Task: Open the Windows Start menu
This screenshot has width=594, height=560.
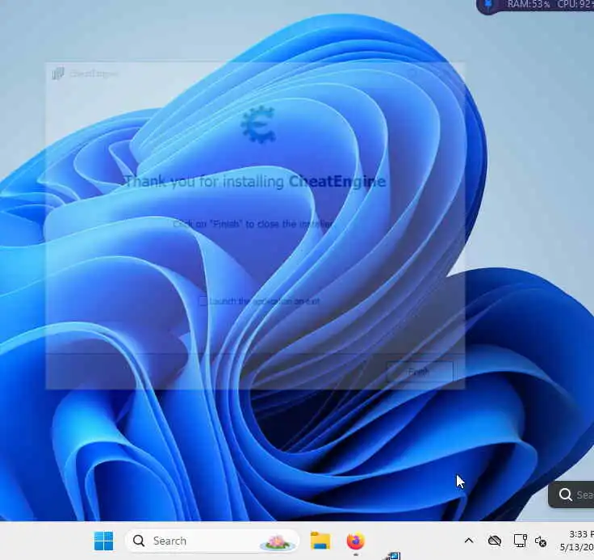Action: (103, 541)
